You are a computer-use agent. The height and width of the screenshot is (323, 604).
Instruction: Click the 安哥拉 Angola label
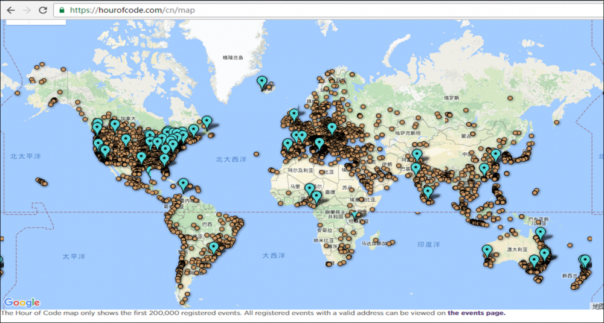pyautogui.click(x=324, y=230)
